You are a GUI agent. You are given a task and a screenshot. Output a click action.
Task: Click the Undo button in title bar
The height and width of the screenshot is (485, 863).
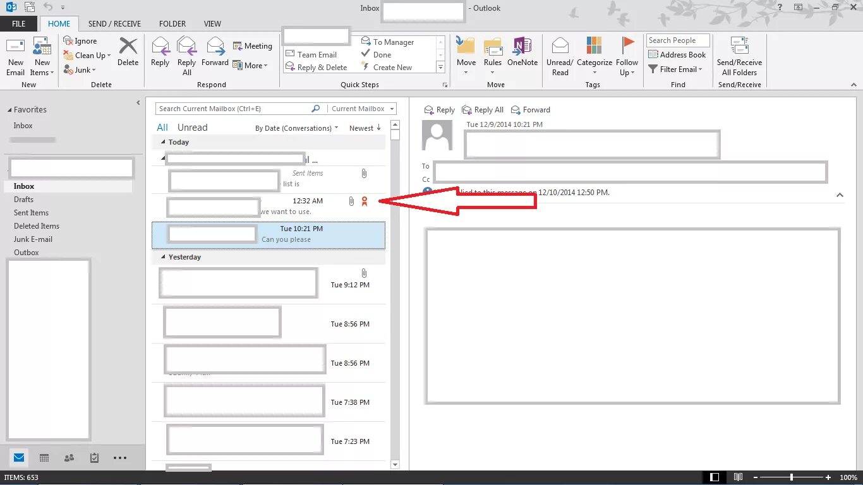coord(48,8)
